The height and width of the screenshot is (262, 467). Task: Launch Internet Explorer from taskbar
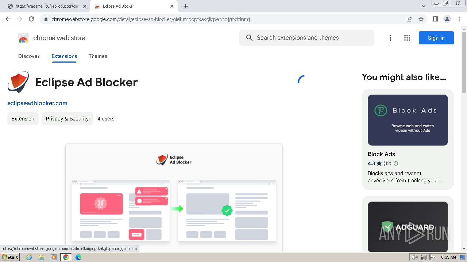pos(29,257)
